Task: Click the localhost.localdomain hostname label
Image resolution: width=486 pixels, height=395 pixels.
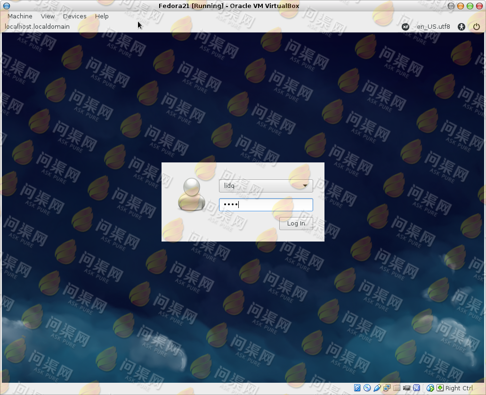Action: coord(37,27)
